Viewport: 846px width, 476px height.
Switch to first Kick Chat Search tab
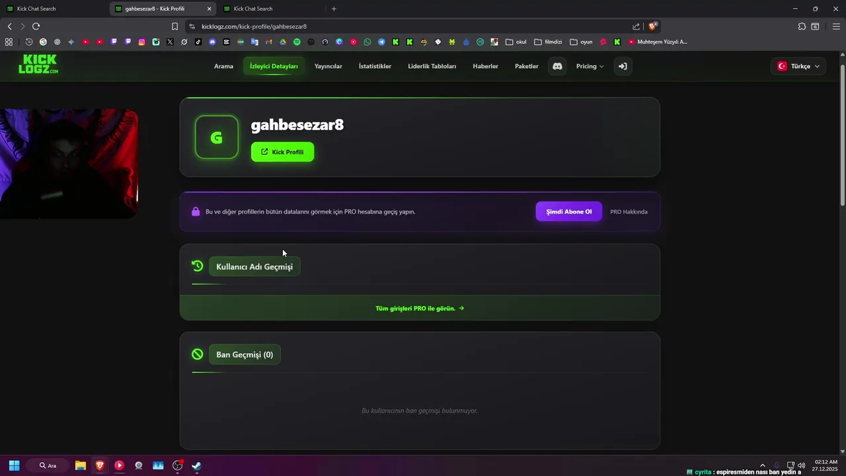tap(53, 9)
